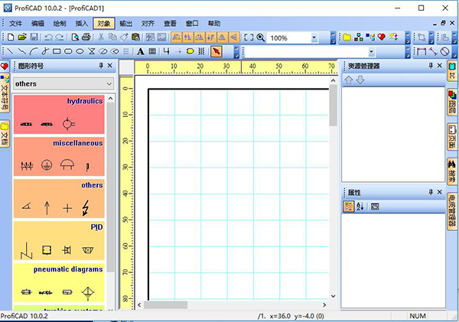Open the 帮助 menu

(214, 24)
